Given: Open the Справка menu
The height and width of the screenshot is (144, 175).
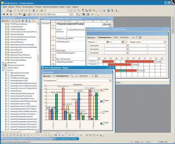Looking at the screenshot, I should coord(75,7).
